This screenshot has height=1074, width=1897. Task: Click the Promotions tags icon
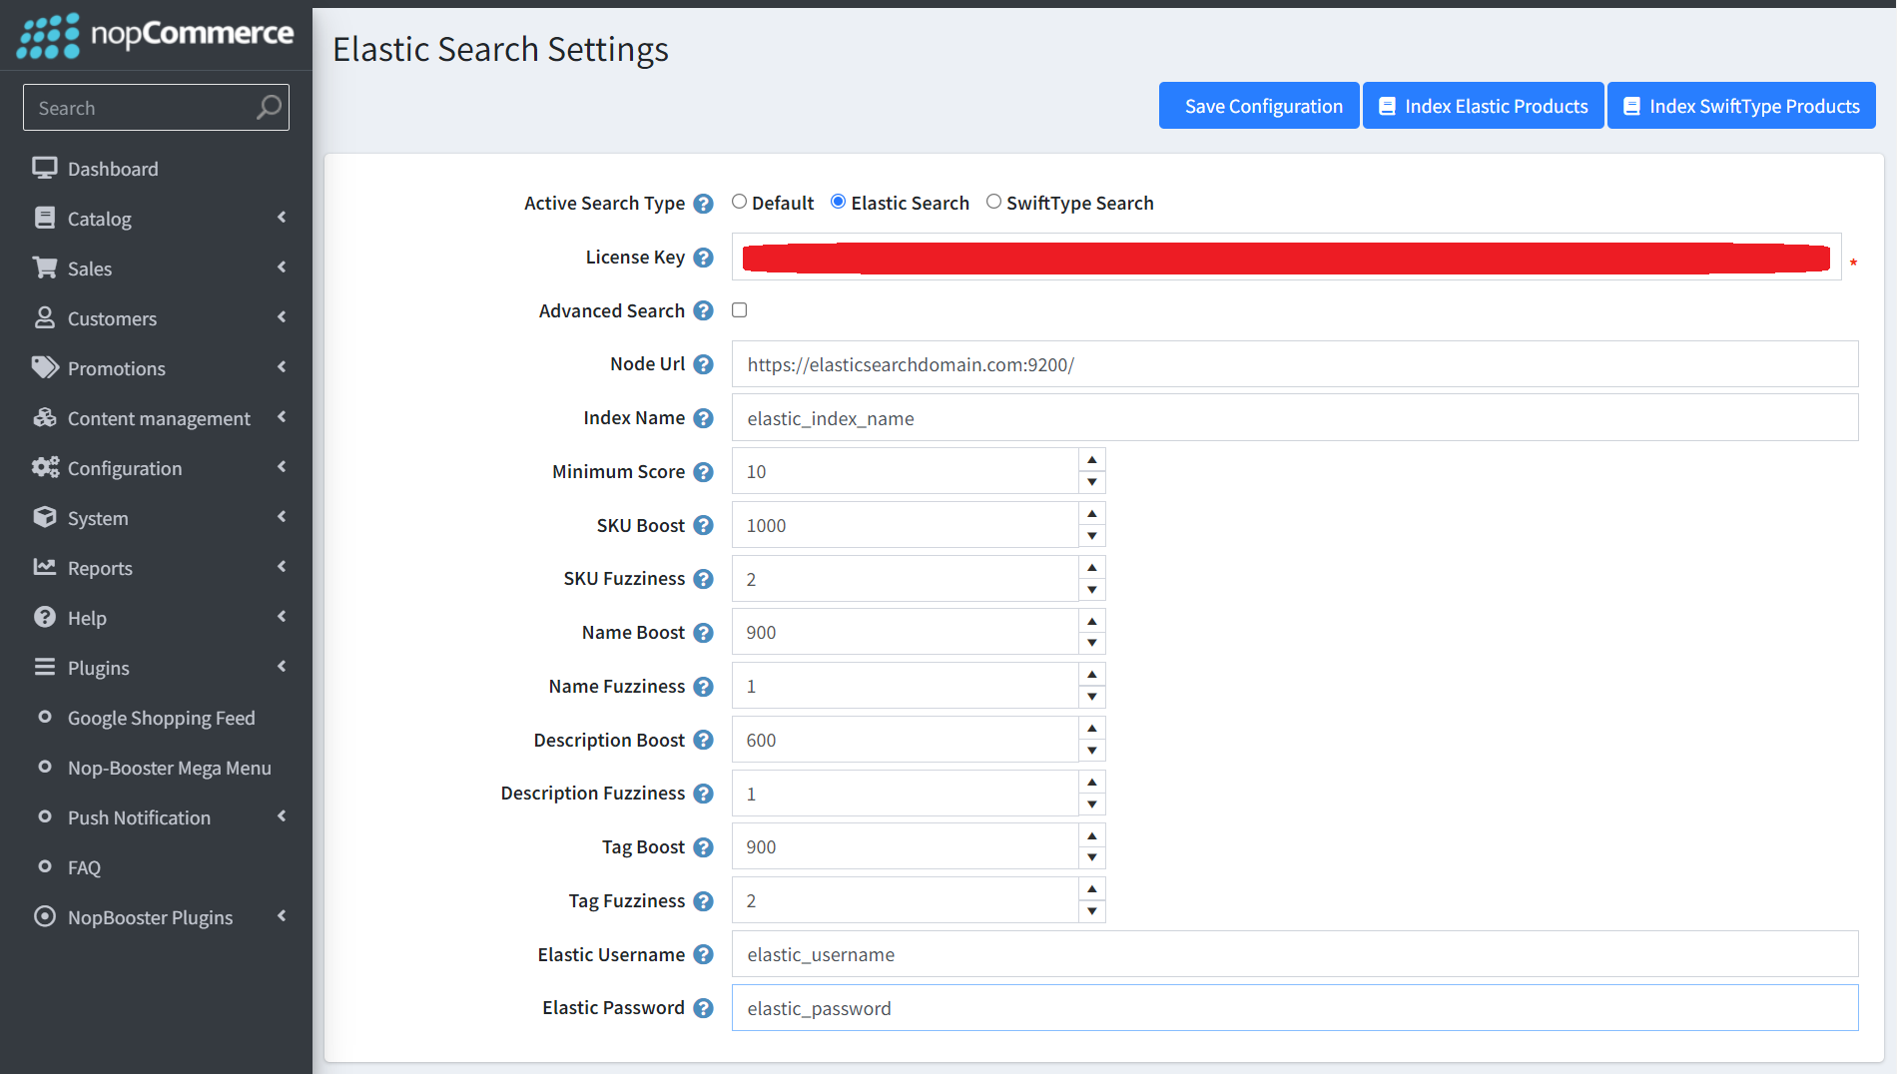pyautogui.click(x=45, y=367)
